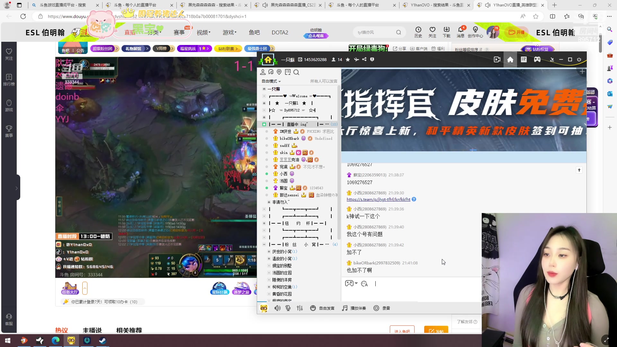Collapse the 粉丝小窝 channel group
617x347 pixels.
[x=264, y=245]
